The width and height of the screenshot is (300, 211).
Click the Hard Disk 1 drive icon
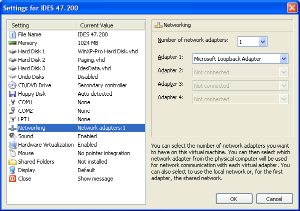tap(12, 51)
